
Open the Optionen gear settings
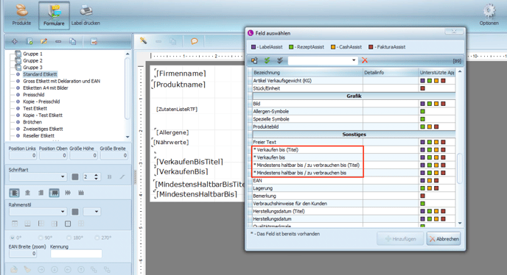[x=489, y=15]
